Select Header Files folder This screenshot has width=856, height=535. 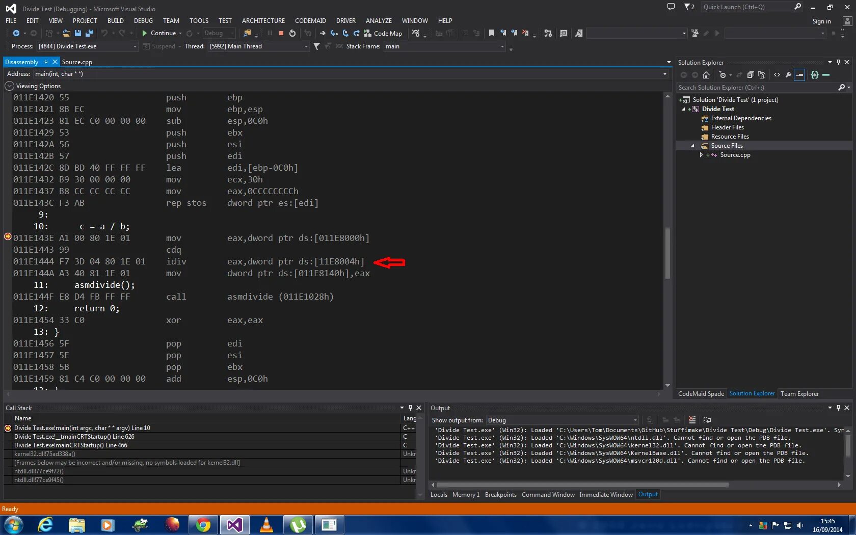pyautogui.click(x=727, y=127)
